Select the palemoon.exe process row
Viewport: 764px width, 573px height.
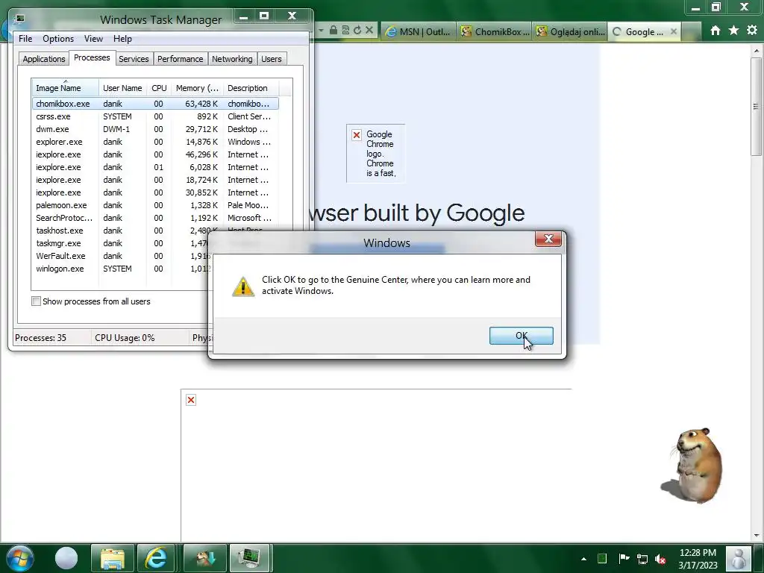click(155, 205)
